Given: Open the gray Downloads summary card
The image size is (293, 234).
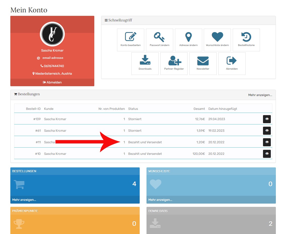Looking at the screenshot, I should click(211, 221).
